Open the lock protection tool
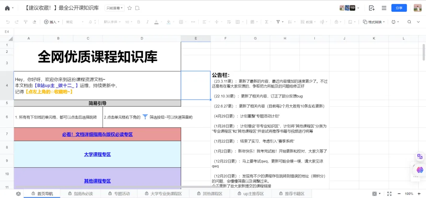The width and height of the screenshot is (426, 198). (336, 22)
